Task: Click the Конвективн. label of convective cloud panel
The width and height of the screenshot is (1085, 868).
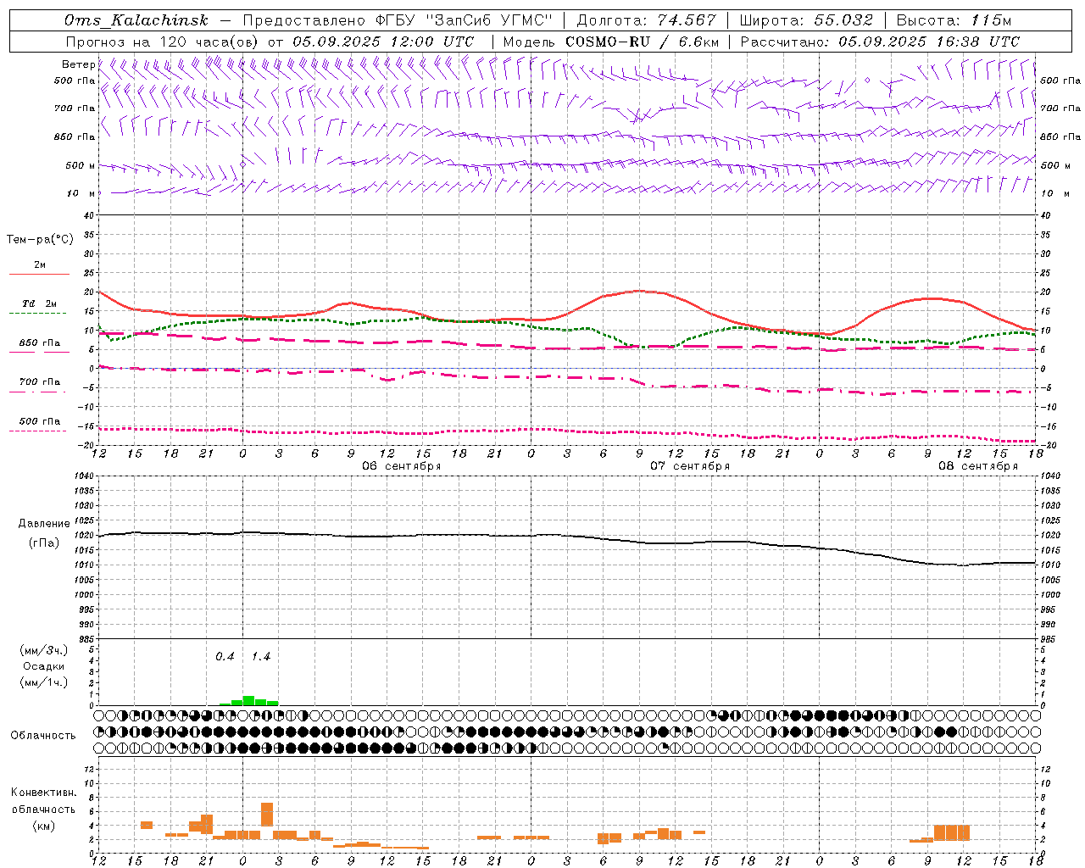Action: 43,793
